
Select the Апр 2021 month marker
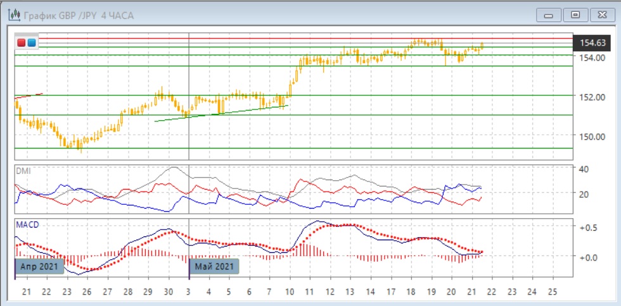point(40,266)
